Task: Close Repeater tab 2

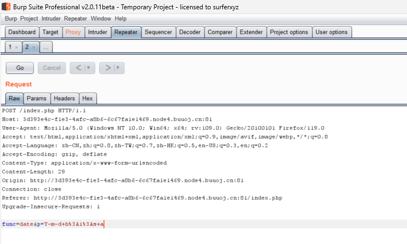Action: [x=33, y=48]
